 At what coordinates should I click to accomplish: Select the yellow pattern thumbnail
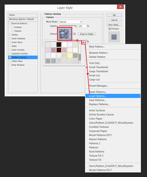tap(70, 55)
